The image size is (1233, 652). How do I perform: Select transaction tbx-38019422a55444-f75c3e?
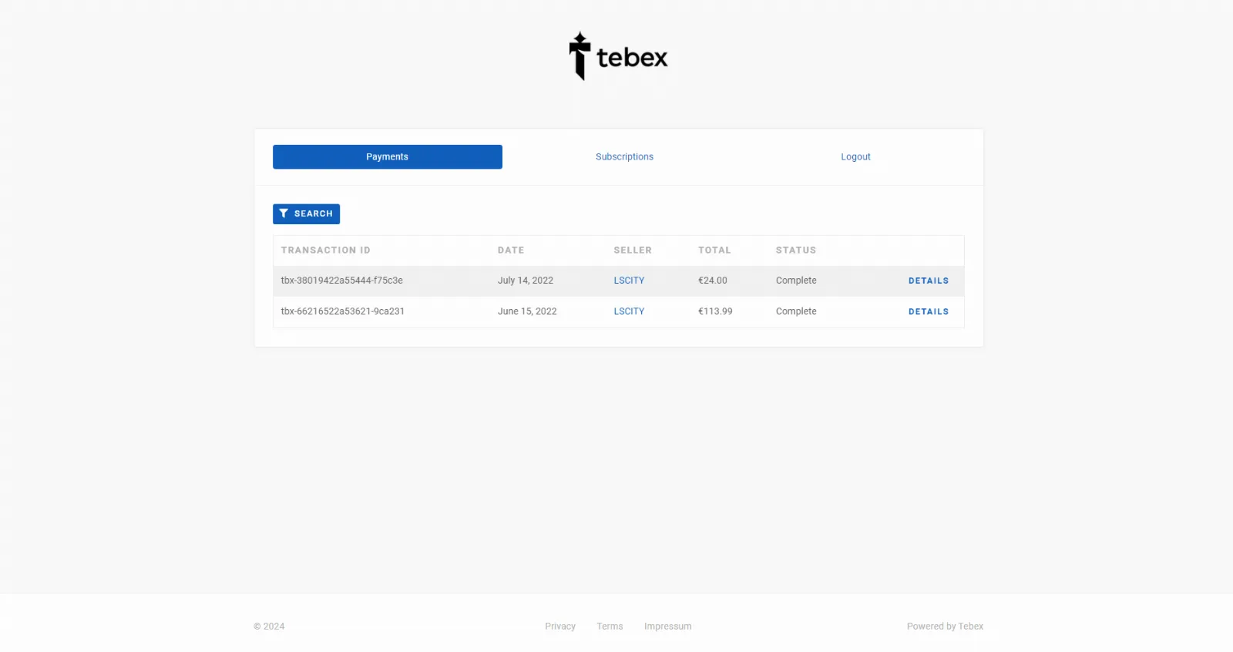(341, 281)
